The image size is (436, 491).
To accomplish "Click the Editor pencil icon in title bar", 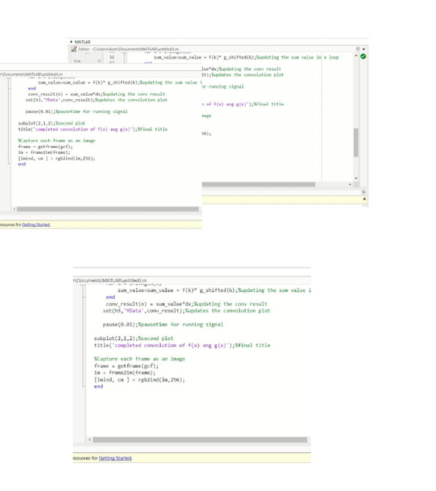I will click(74, 49).
